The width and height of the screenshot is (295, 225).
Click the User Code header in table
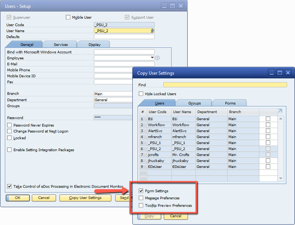[x=159, y=112]
